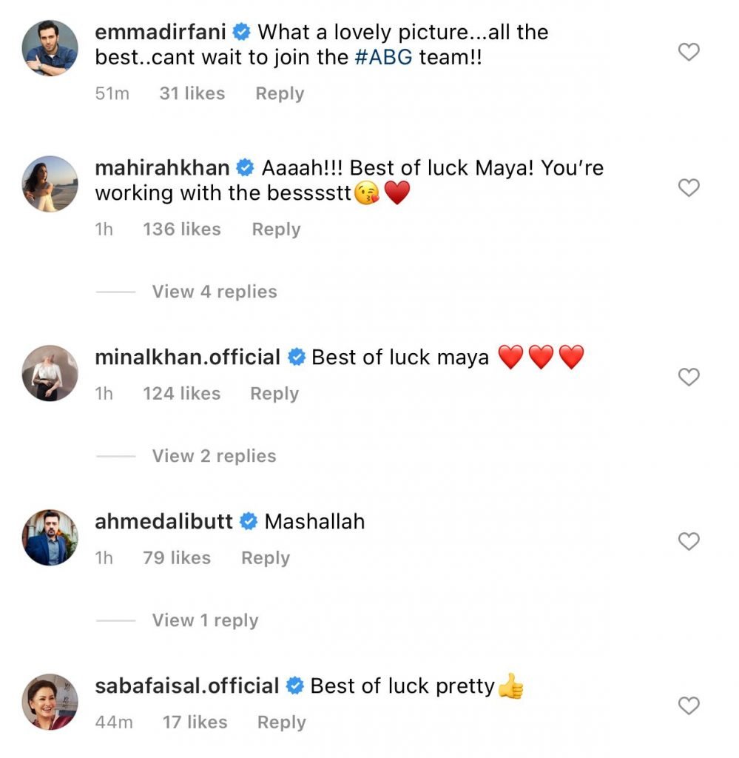Click Reply under mahirahkhan's comment

[x=275, y=229]
